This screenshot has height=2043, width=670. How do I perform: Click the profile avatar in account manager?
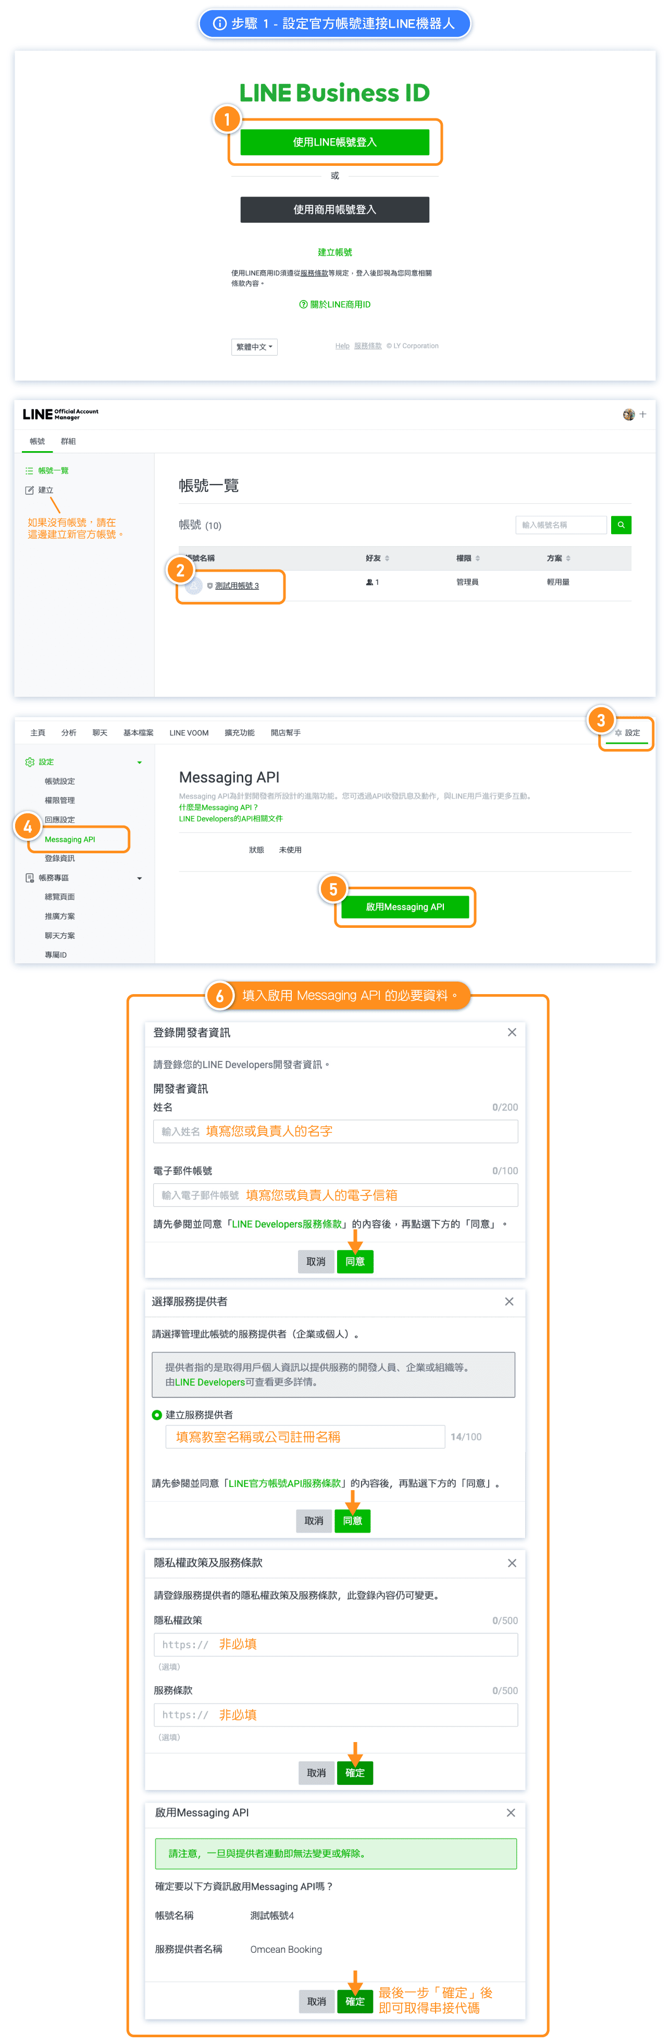(629, 414)
